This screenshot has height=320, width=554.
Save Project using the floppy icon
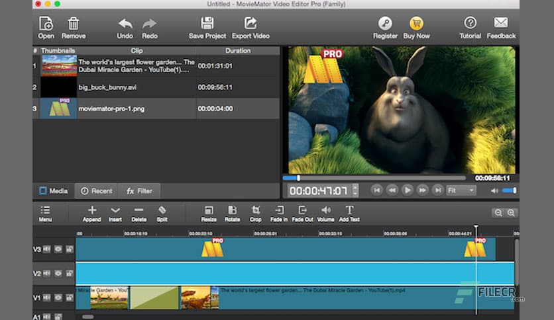click(207, 28)
